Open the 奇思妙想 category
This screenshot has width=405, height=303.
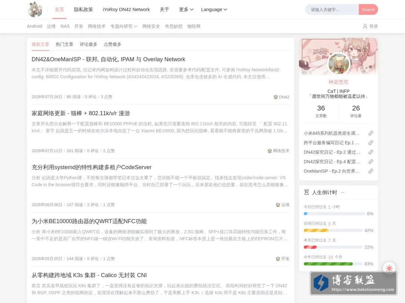pyautogui.click(x=173, y=26)
